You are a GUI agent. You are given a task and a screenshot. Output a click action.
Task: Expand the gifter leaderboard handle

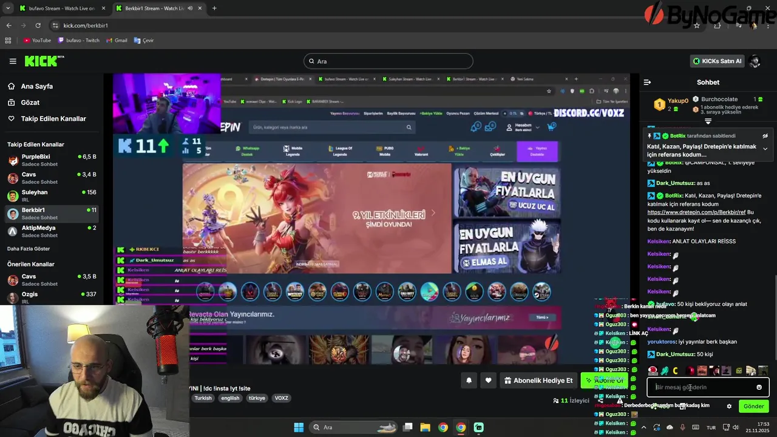(x=708, y=121)
